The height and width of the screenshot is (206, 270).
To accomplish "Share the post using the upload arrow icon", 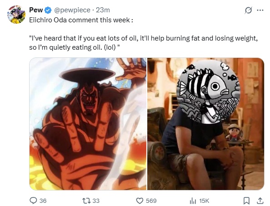I will pyautogui.click(x=260, y=201).
